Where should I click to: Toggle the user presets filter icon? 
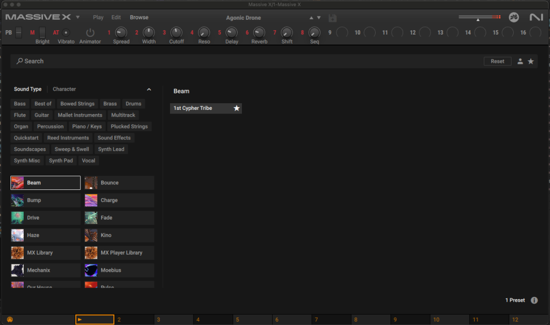pyautogui.click(x=520, y=61)
